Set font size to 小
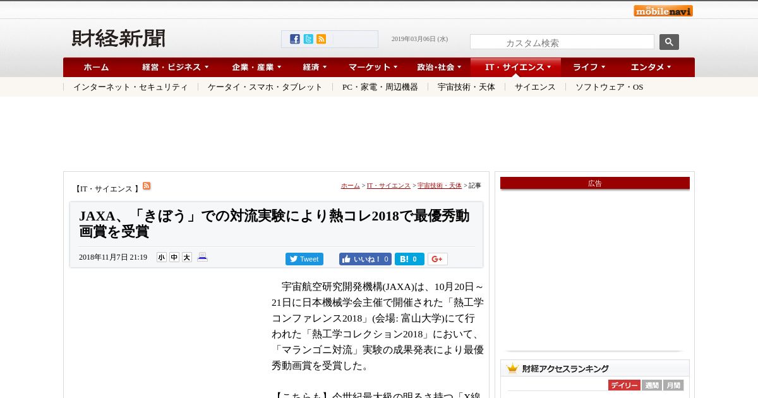Screen dimensions: 758x398 coord(162,257)
